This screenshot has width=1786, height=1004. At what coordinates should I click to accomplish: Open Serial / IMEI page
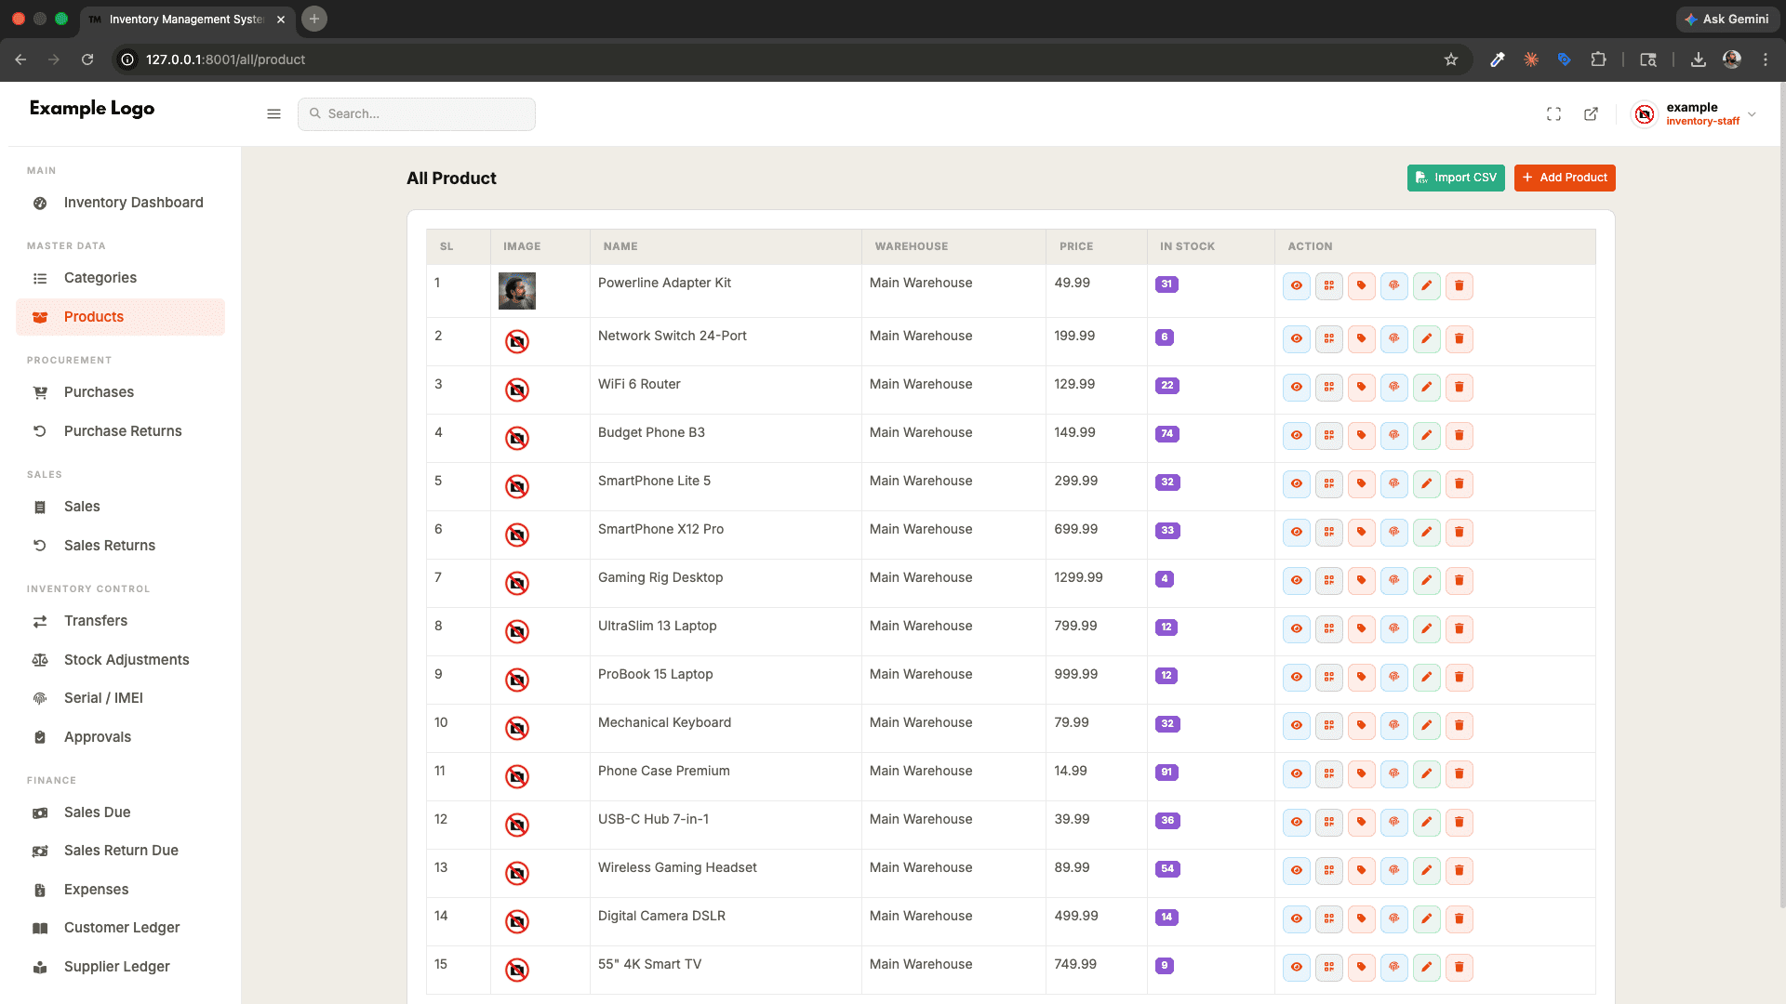pos(120,698)
